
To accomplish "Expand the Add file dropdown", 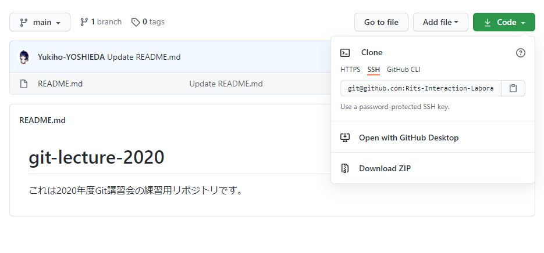I will 440,22.
